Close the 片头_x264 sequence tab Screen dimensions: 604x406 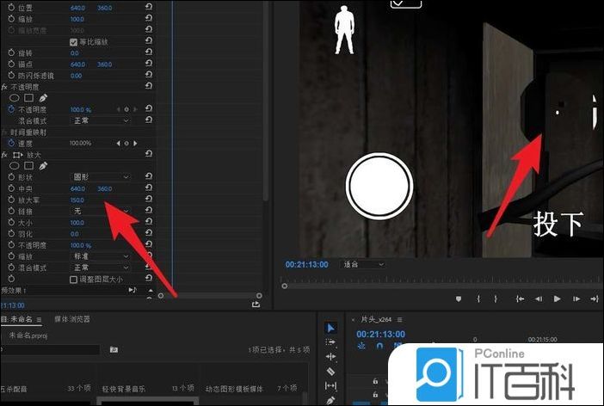[353, 320]
